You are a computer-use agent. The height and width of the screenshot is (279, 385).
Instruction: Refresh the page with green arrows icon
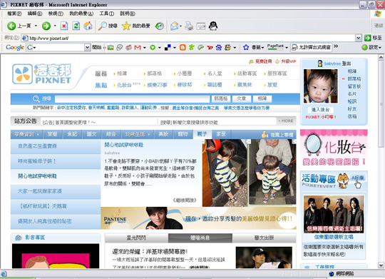[x=76, y=26]
